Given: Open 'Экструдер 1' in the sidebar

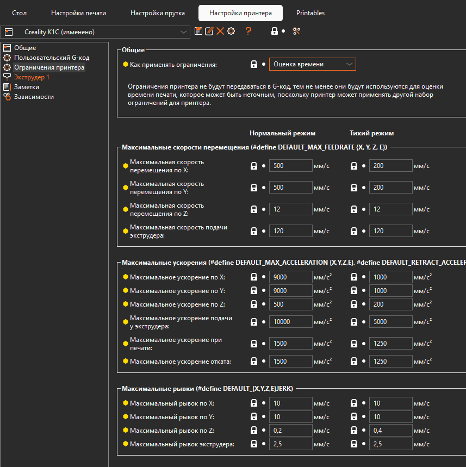Looking at the screenshot, I should (x=32, y=77).
